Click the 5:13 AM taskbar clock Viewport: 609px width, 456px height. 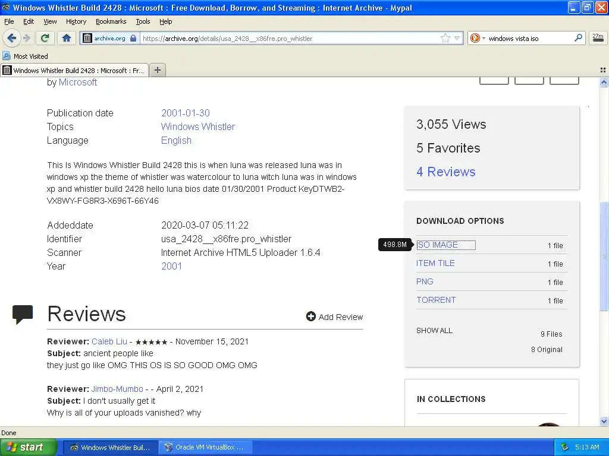click(x=587, y=447)
